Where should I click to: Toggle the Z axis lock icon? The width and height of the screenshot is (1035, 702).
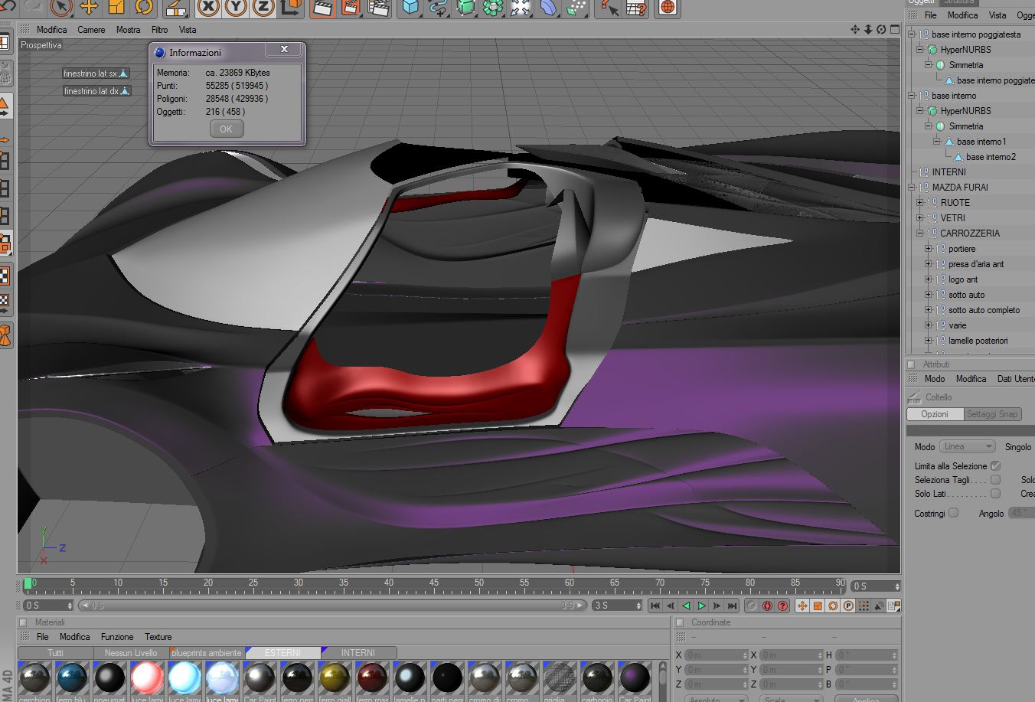263,8
